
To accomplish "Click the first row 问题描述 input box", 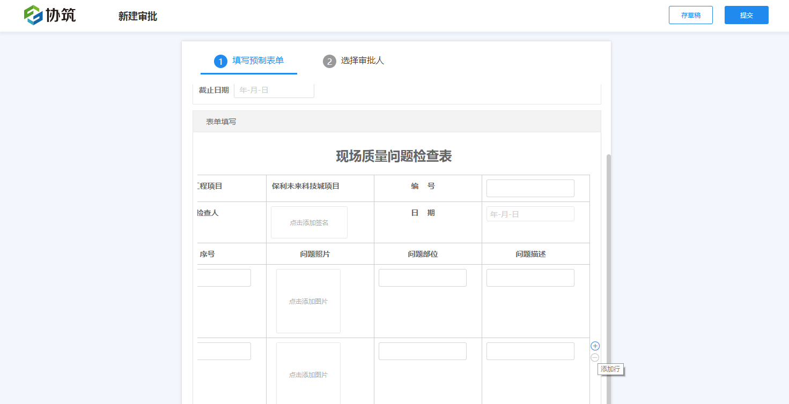I will coord(530,277).
